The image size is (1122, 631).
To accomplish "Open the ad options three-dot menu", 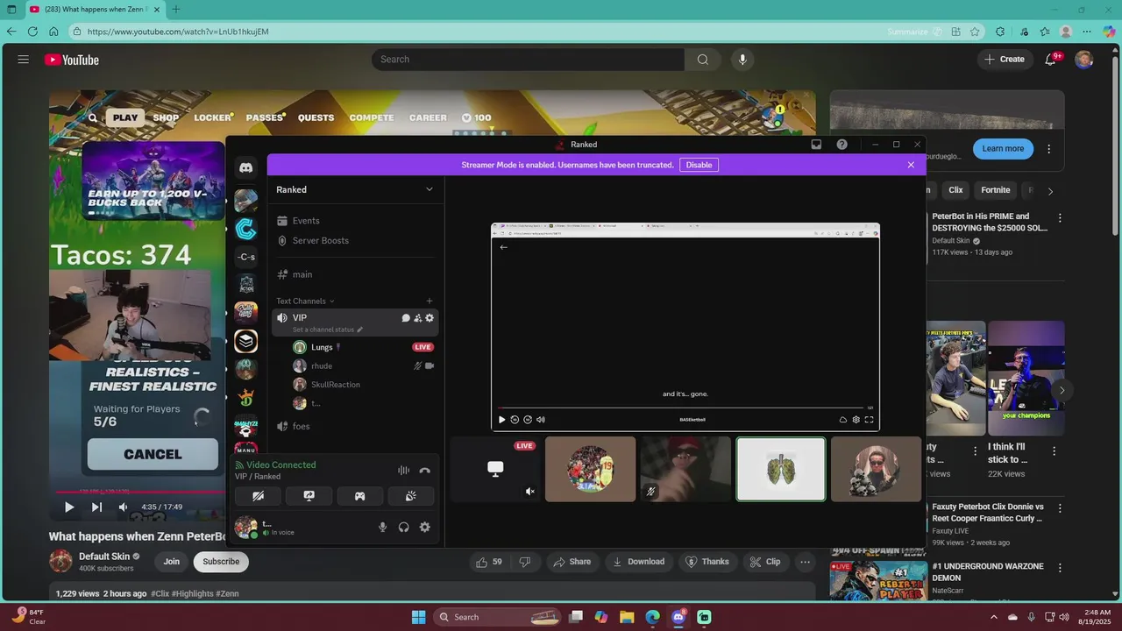I will coord(1049,149).
